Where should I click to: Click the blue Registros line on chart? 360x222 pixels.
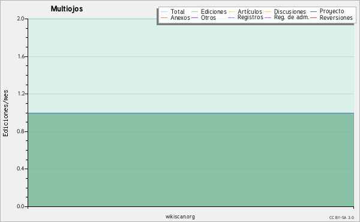pyautogui.click(x=191, y=113)
